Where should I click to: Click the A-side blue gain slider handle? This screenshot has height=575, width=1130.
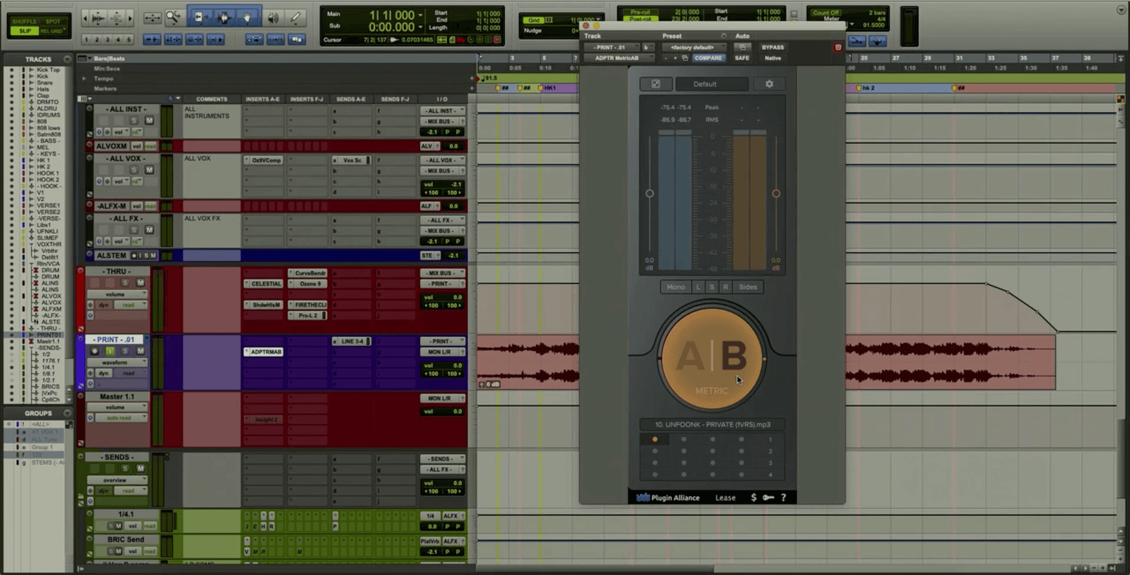(x=649, y=193)
